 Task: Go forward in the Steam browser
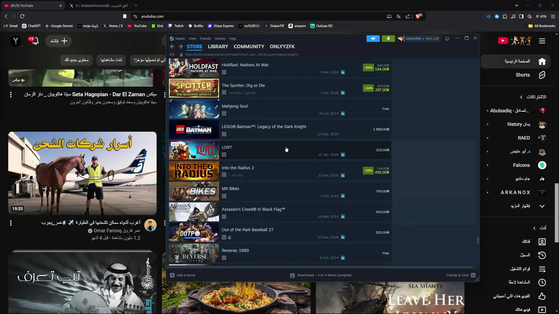point(180,46)
